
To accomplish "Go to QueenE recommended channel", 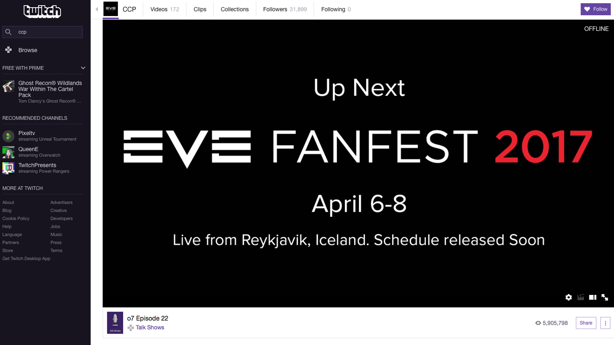I will 28,149.
